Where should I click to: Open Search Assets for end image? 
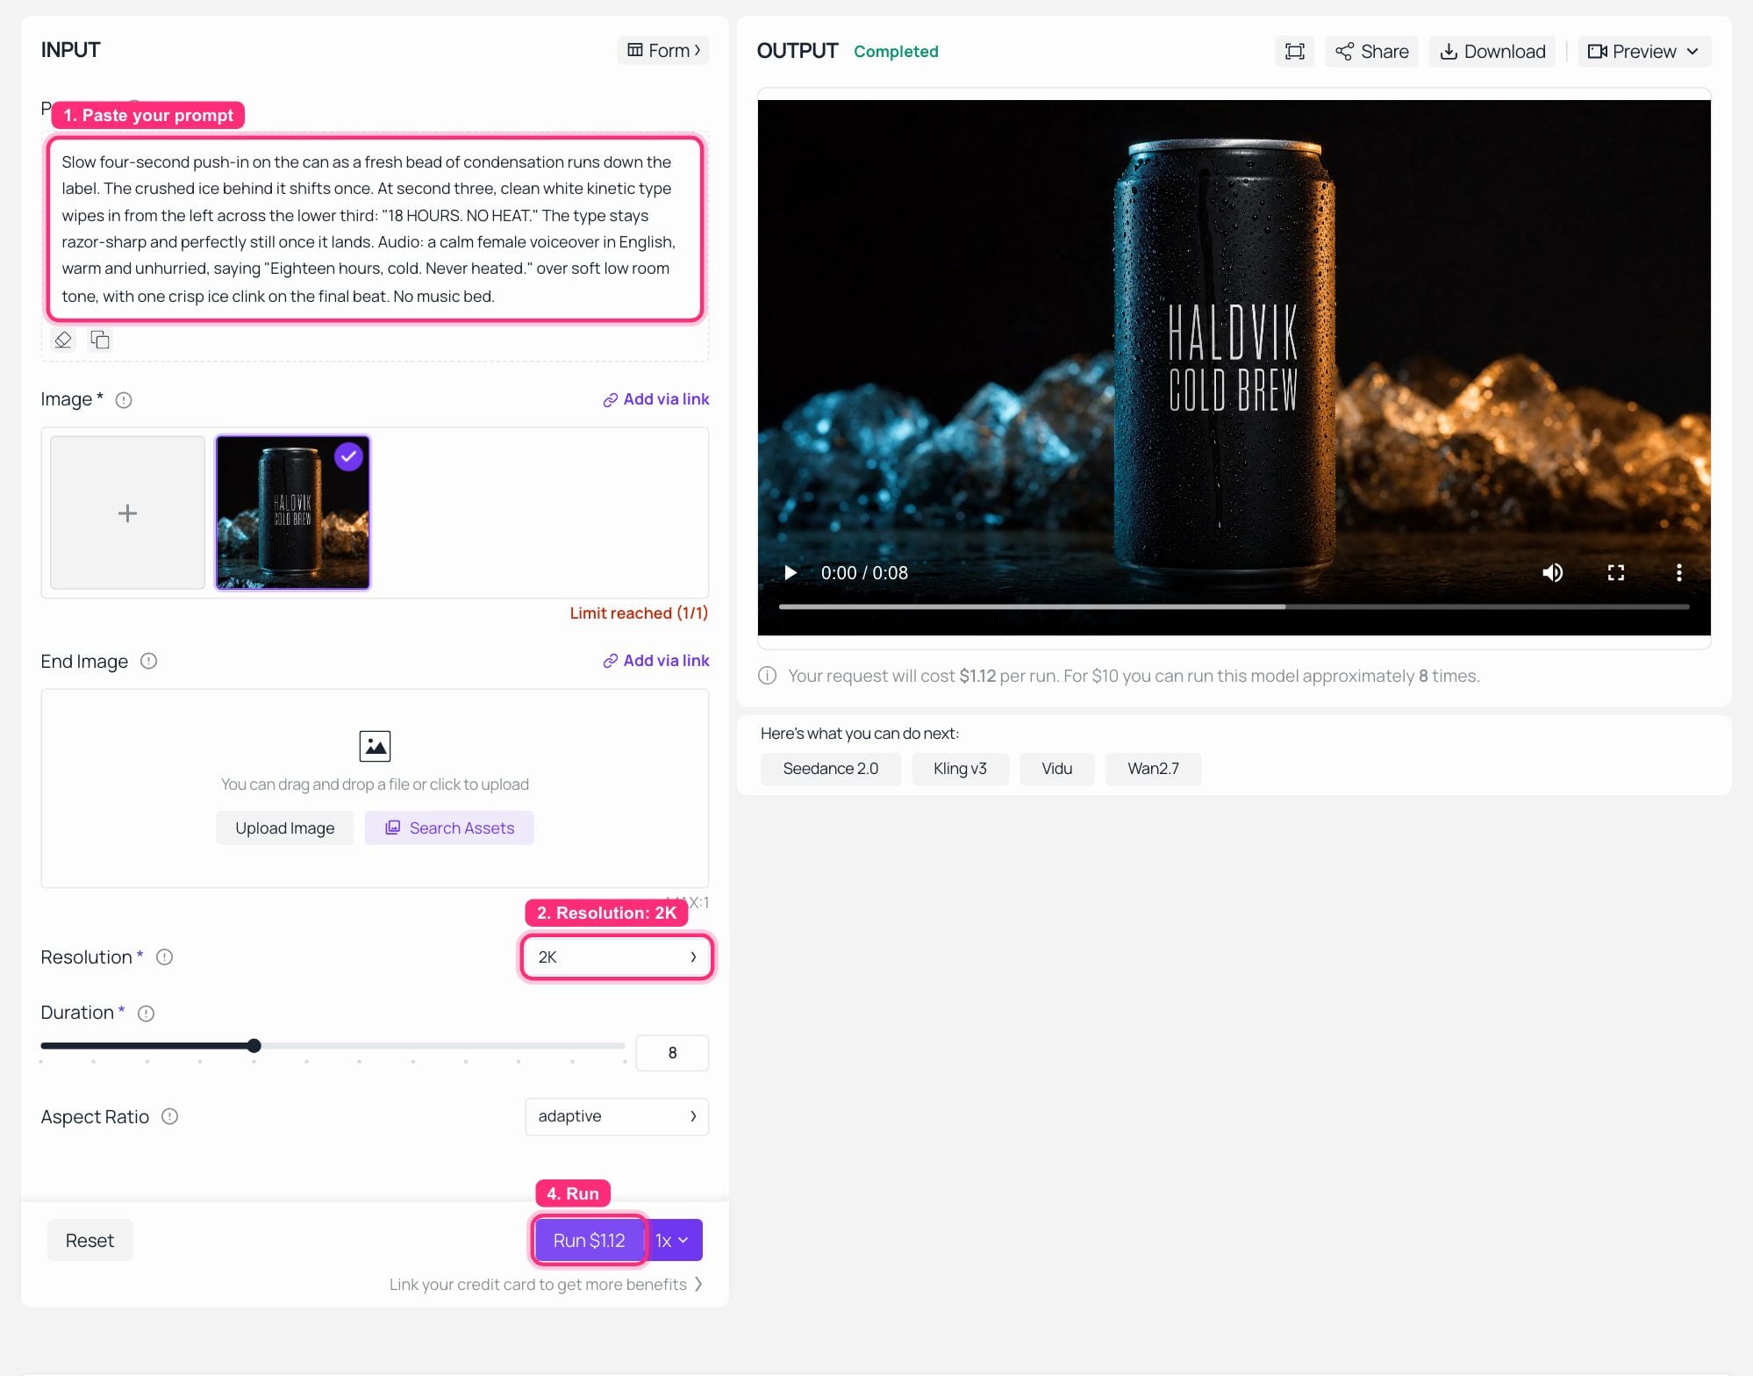point(449,828)
